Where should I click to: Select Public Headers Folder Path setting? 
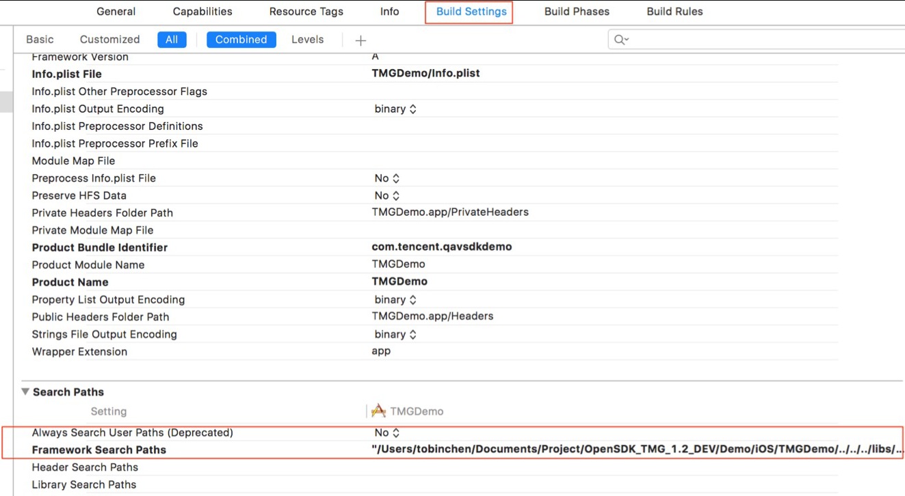point(101,317)
